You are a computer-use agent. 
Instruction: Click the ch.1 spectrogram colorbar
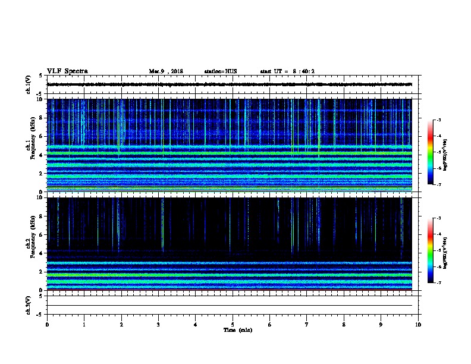tap(430, 152)
